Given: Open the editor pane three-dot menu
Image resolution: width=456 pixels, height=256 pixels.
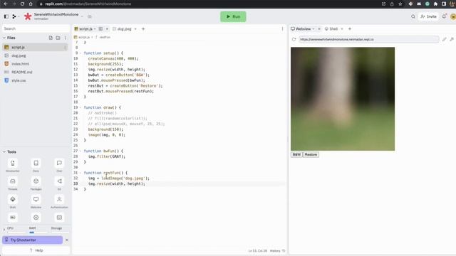Looking at the screenshot, I should coord(282,28).
